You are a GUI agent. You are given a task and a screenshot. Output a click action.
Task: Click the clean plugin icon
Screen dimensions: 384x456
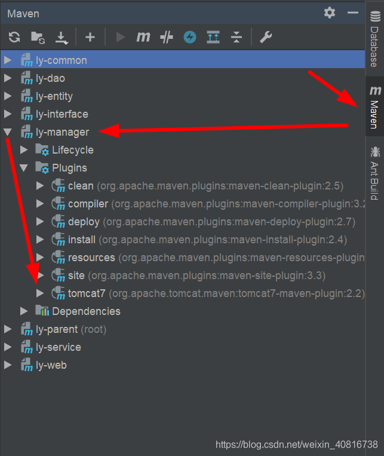(x=59, y=185)
